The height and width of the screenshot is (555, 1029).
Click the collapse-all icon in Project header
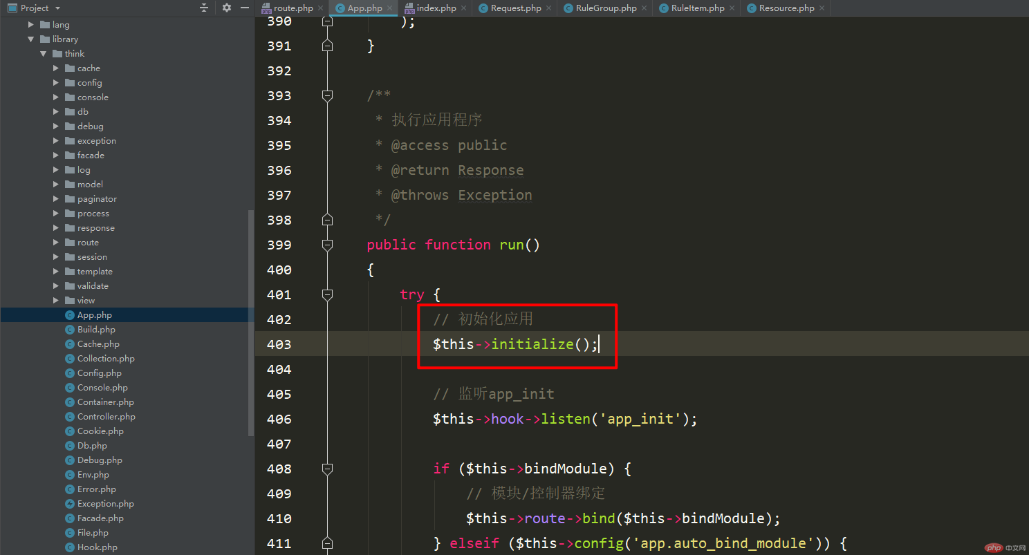[204, 8]
